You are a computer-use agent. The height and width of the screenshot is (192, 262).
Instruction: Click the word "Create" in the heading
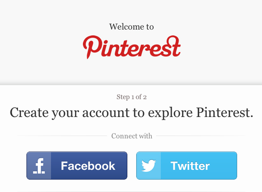pyautogui.click(x=29, y=112)
